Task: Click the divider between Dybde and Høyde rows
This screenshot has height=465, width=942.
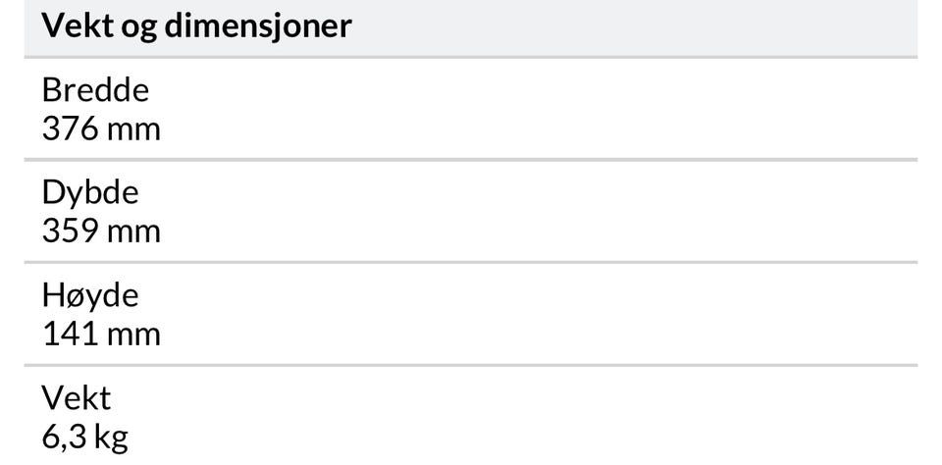Action: (x=471, y=262)
